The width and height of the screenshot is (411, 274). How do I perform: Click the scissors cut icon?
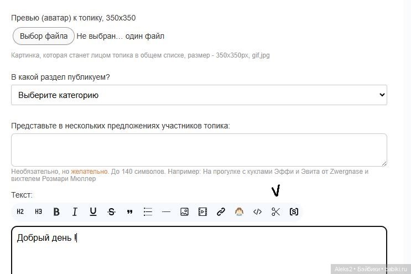click(275, 211)
